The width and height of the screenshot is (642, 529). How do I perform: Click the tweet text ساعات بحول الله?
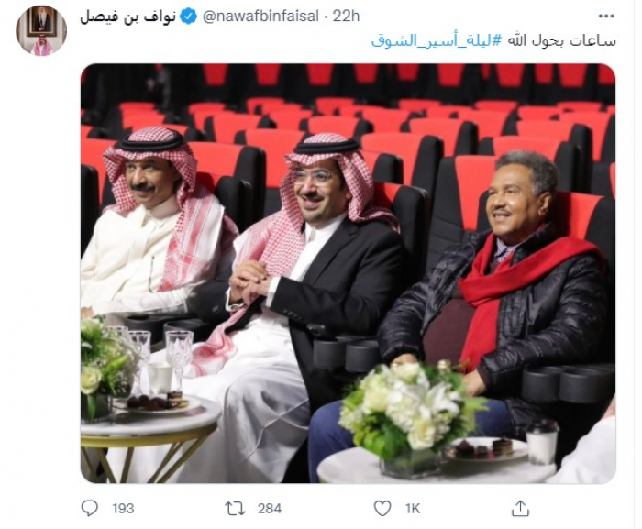coord(560,41)
